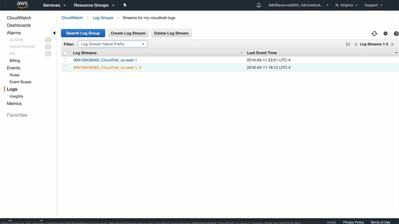
Task: Show alarms in OK state
Action: [x=12, y=54]
